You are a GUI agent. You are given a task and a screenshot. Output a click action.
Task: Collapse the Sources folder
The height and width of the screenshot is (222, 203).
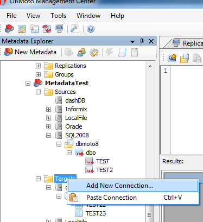pos(38,92)
